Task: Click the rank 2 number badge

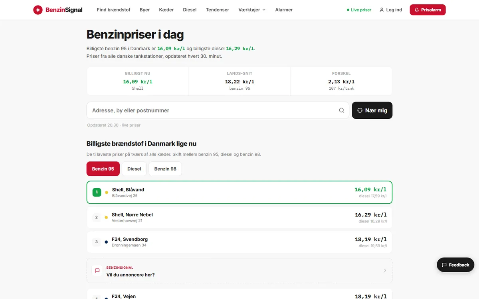Action: click(x=96, y=217)
